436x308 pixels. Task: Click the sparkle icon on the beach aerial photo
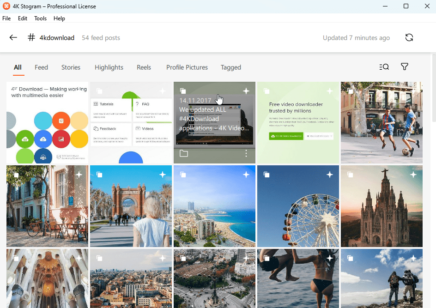(x=246, y=175)
